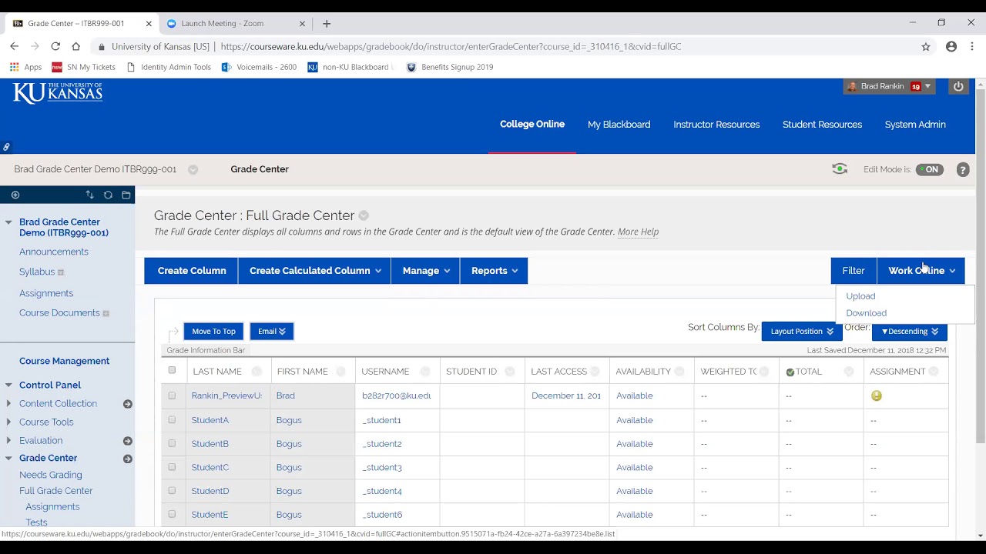
Task: Open Instructor Resources tab
Action: [x=716, y=124]
